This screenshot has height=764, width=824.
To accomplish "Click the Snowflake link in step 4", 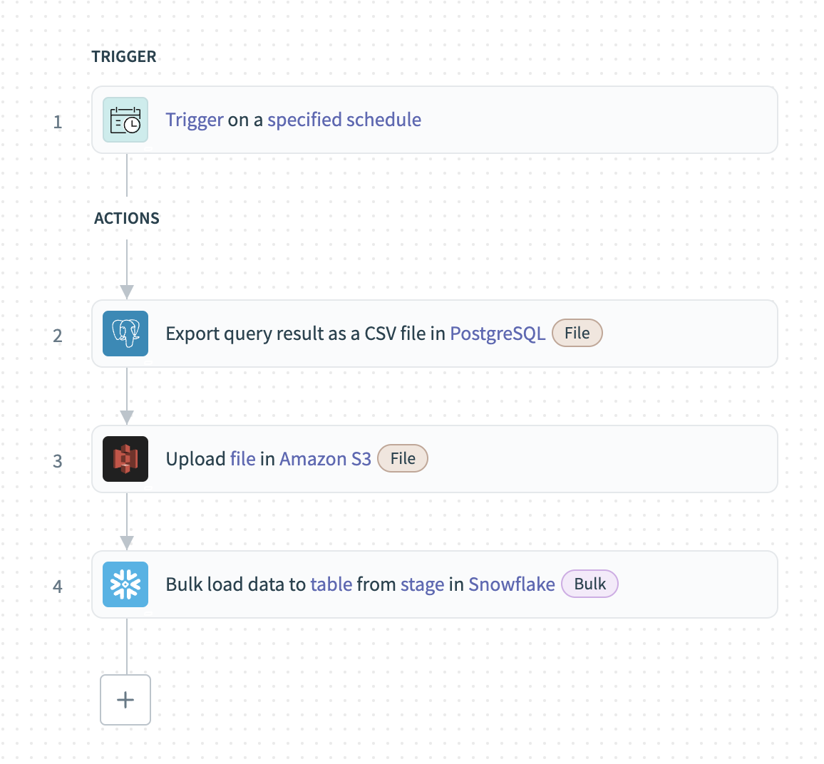I will point(511,584).
